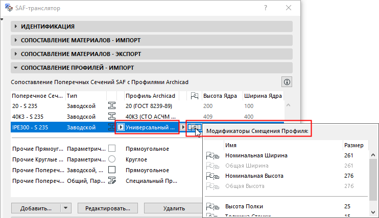The image size is (379, 218).
Task: Click the help question mark button
Action: (x=266, y=8)
